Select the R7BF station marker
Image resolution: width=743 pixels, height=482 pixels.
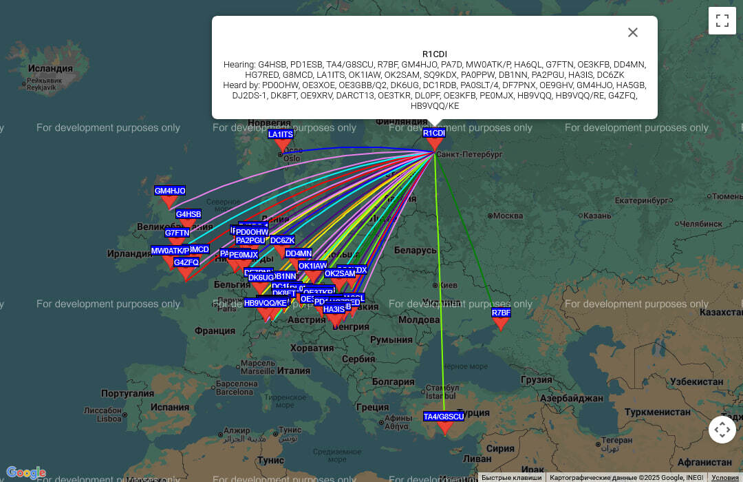[x=501, y=324]
